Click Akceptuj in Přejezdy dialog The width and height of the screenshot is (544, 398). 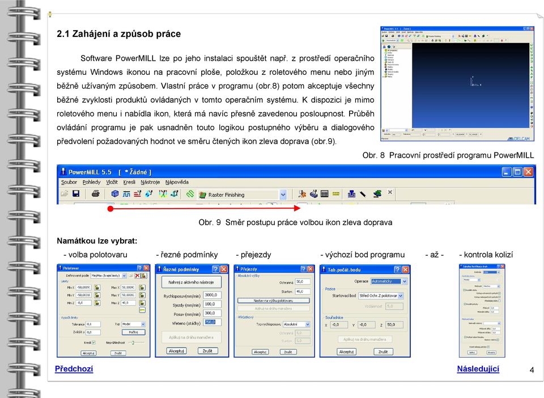[x=260, y=352]
